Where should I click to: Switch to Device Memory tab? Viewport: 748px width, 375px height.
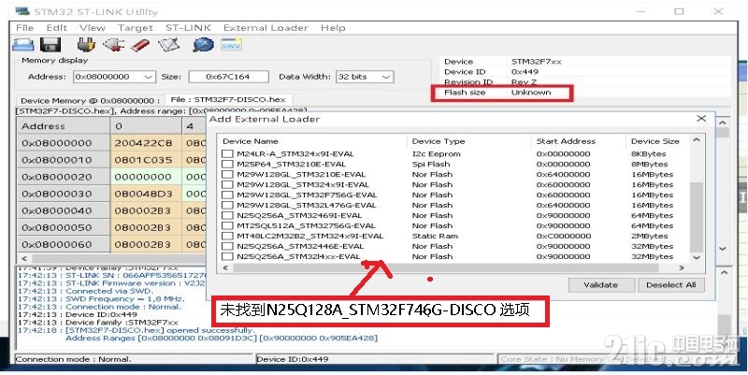click(x=91, y=101)
